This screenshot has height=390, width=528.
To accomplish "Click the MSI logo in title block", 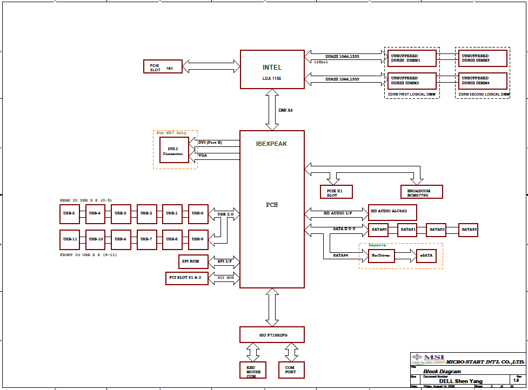I will tap(430, 358).
